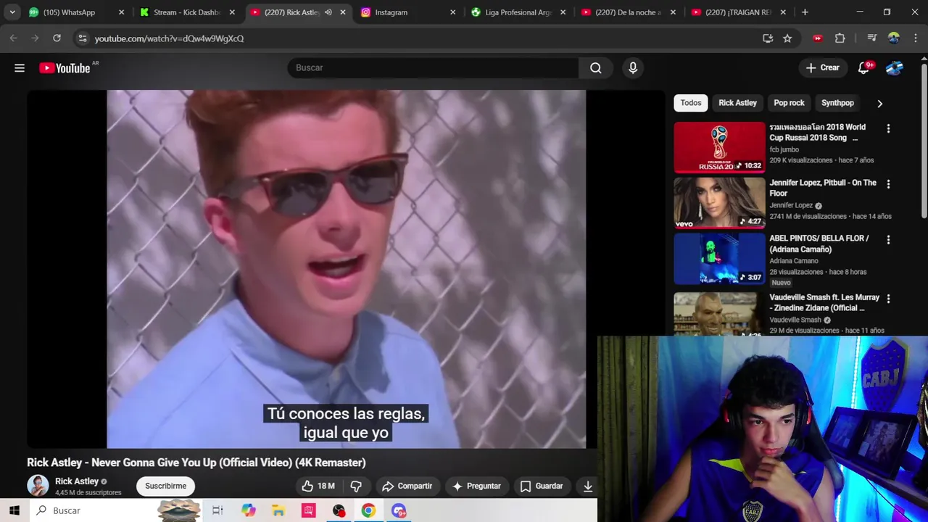The image size is (928, 522).
Task: Launch Copilot from the taskbar
Action: (x=249, y=510)
